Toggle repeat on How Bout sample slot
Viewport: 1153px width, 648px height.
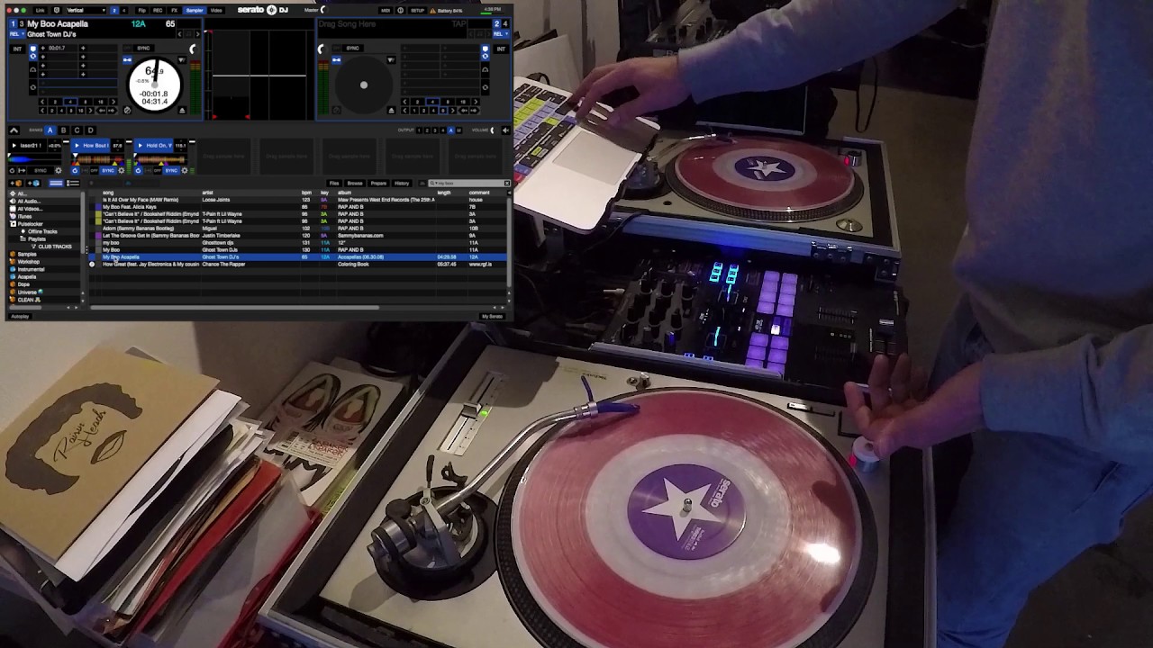(x=76, y=170)
